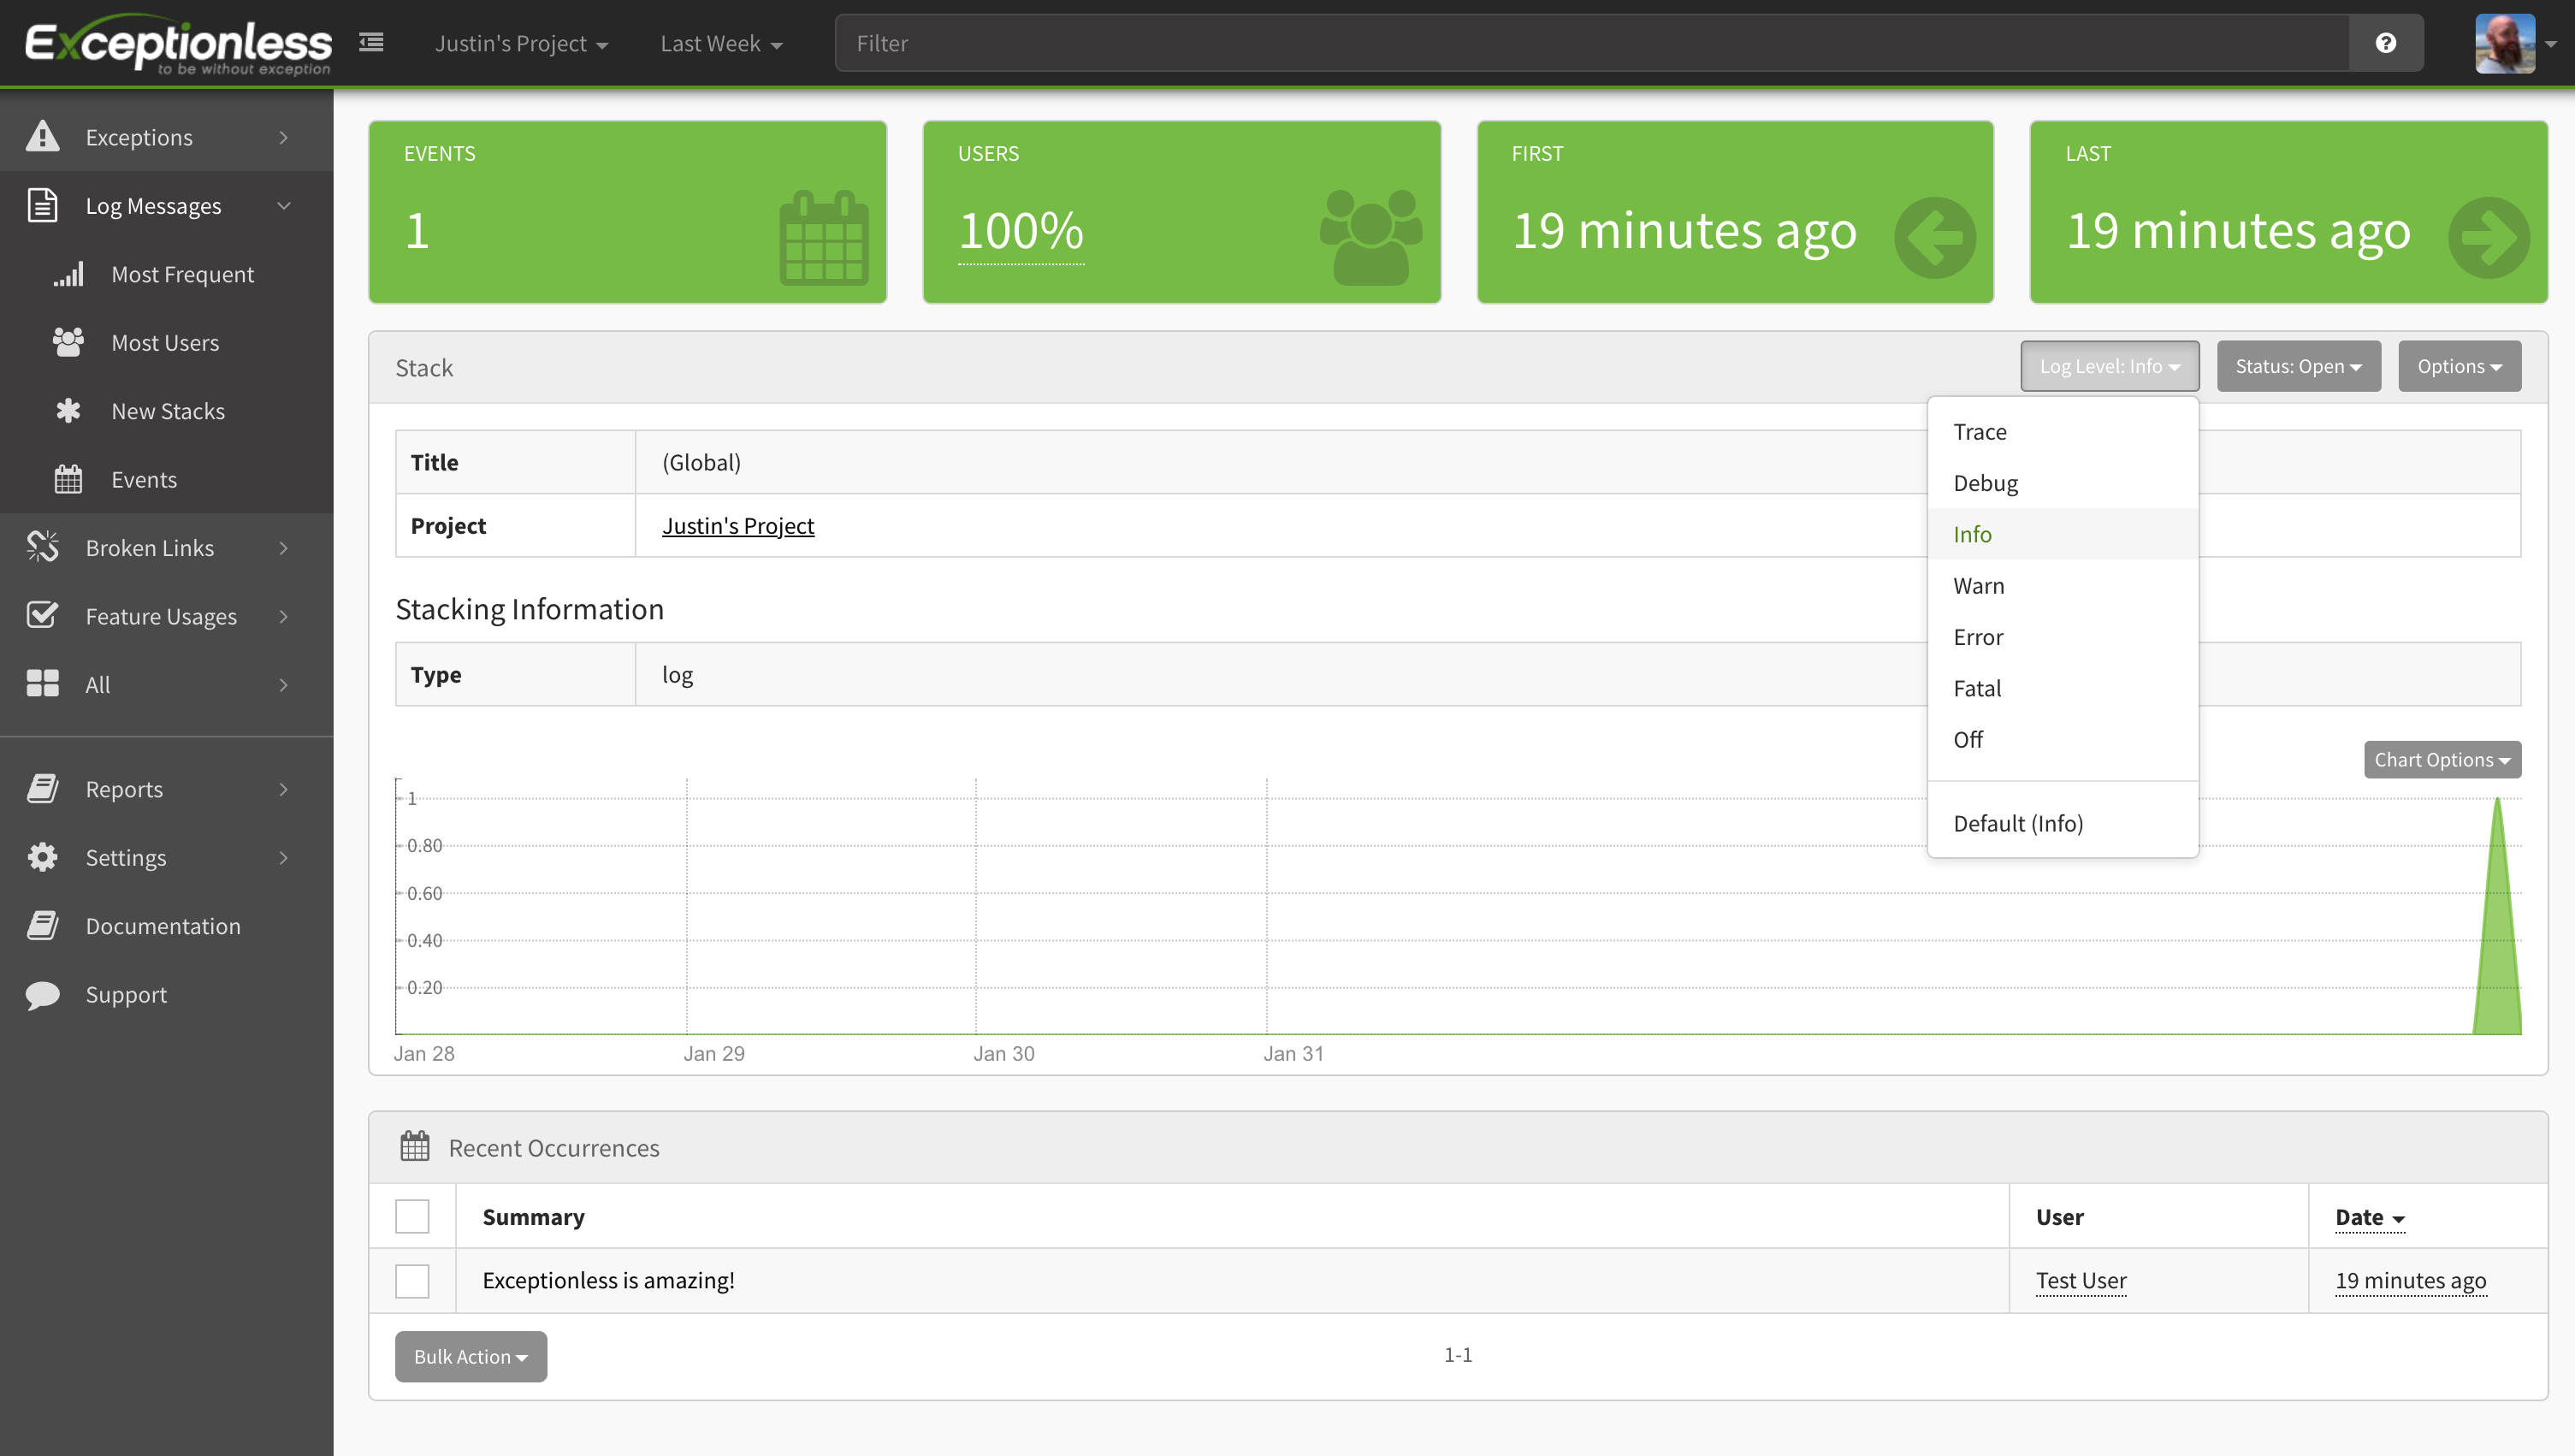2575x1456 pixels.
Task: Open the Support chat link
Action: 126,994
